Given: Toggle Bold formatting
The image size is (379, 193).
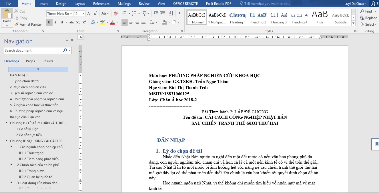Looking at the screenshot, I should pos(49,22).
